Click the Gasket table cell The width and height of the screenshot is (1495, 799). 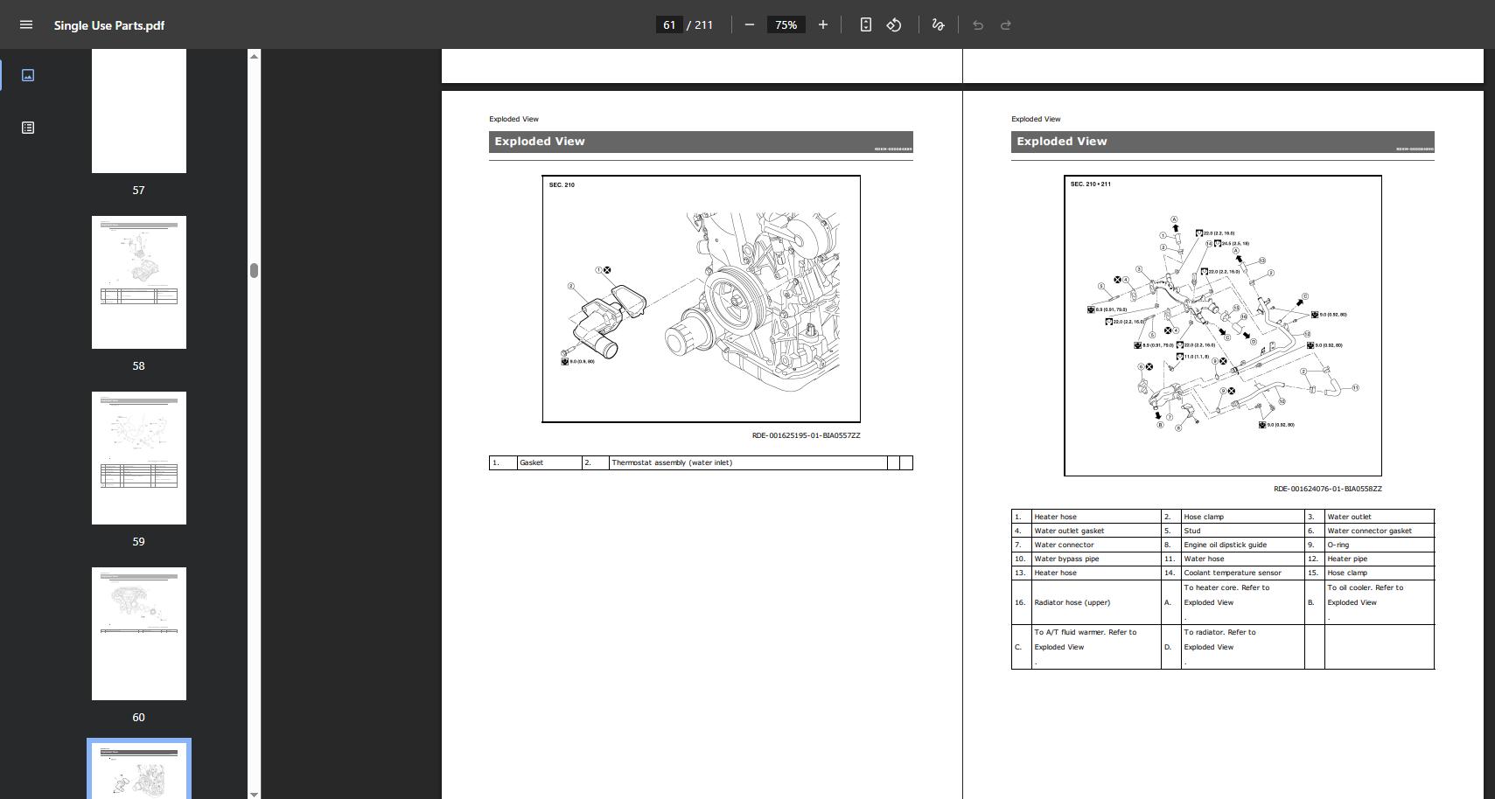549,462
